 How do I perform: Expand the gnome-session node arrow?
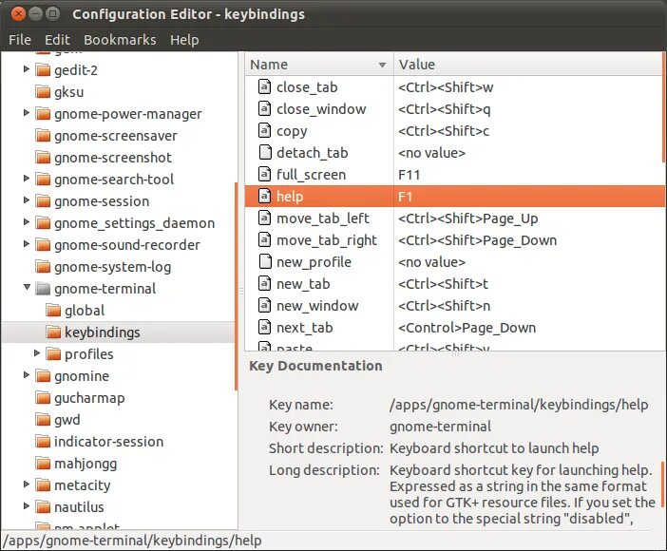point(27,200)
